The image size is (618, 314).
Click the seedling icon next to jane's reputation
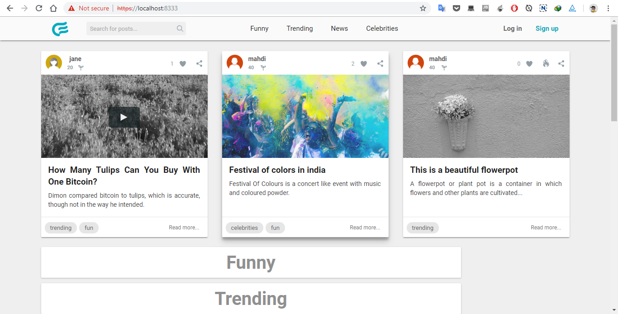[x=81, y=67]
